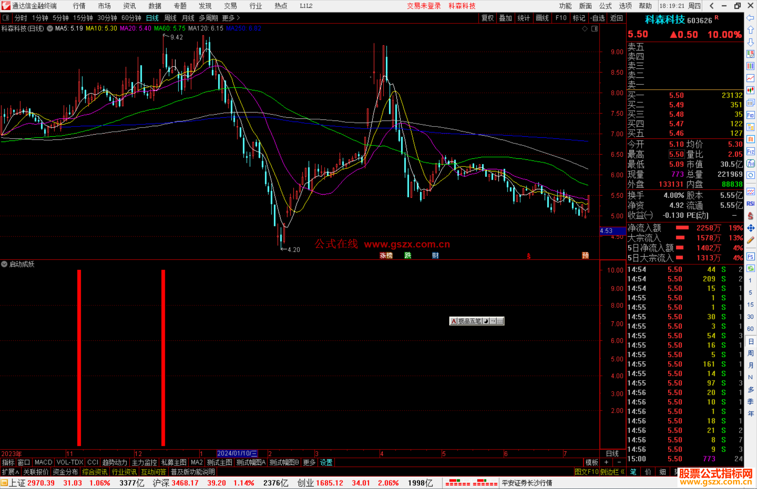Screen dimensions: 757x489
Task: Toggle the 启动成妖 indicator panel circle button
Action: pyautogui.click(x=4, y=264)
